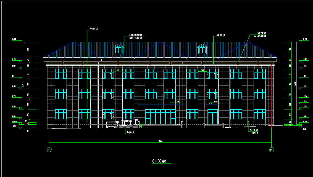This screenshot has height=177, width=313.
Task: Select the blue canopy over the main entrance
Action: [x=156, y=104]
